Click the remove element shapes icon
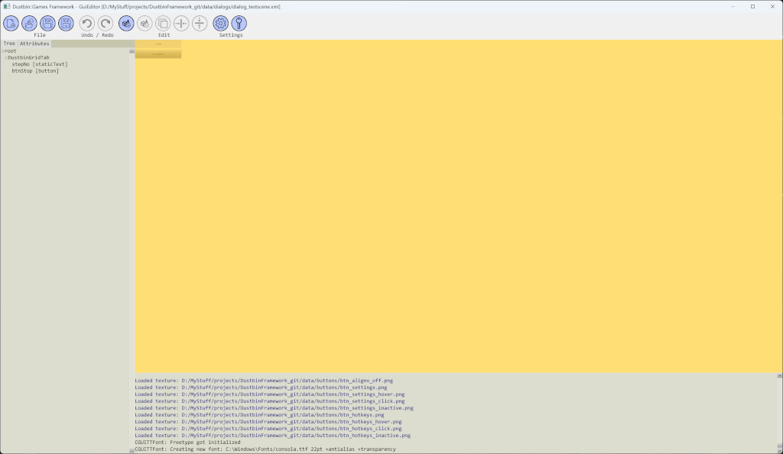The height and width of the screenshot is (454, 783). pyautogui.click(x=145, y=24)
